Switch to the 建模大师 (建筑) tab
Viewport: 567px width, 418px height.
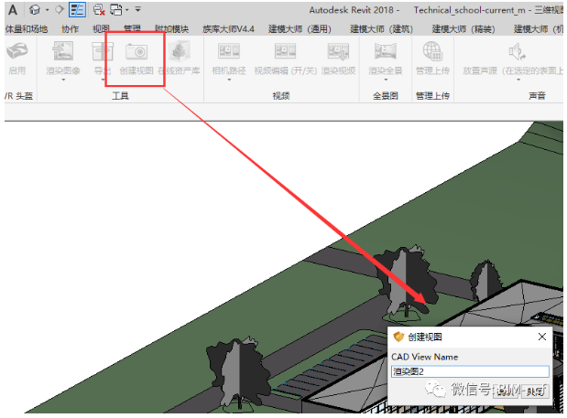coord(381,29)
